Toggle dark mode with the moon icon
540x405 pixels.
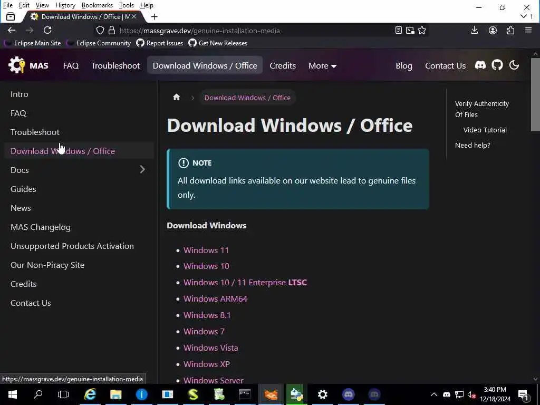(x=514, y=65)
